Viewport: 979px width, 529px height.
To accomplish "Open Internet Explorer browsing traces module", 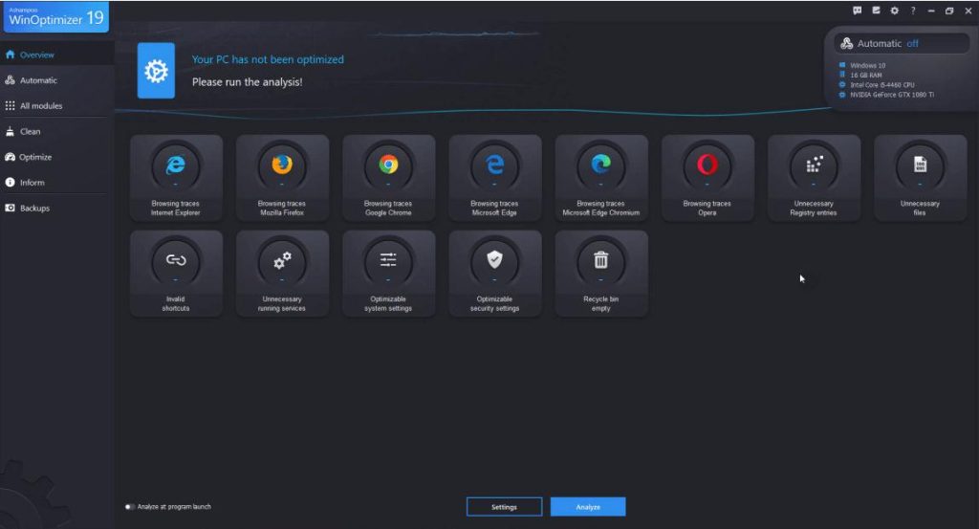I will [x=176, y=178].
